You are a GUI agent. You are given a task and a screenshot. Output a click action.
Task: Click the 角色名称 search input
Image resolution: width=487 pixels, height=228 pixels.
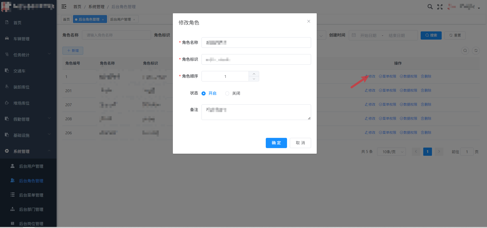(x=117, y=35)
